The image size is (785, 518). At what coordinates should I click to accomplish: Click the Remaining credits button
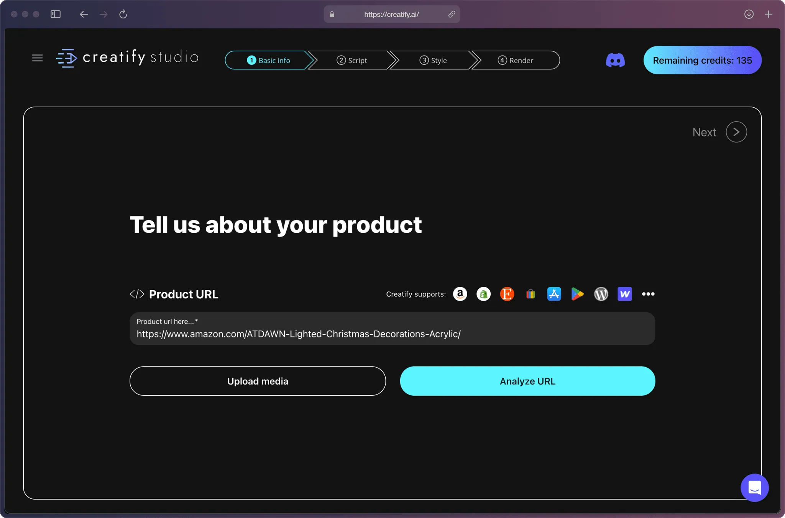pos(702,60)
